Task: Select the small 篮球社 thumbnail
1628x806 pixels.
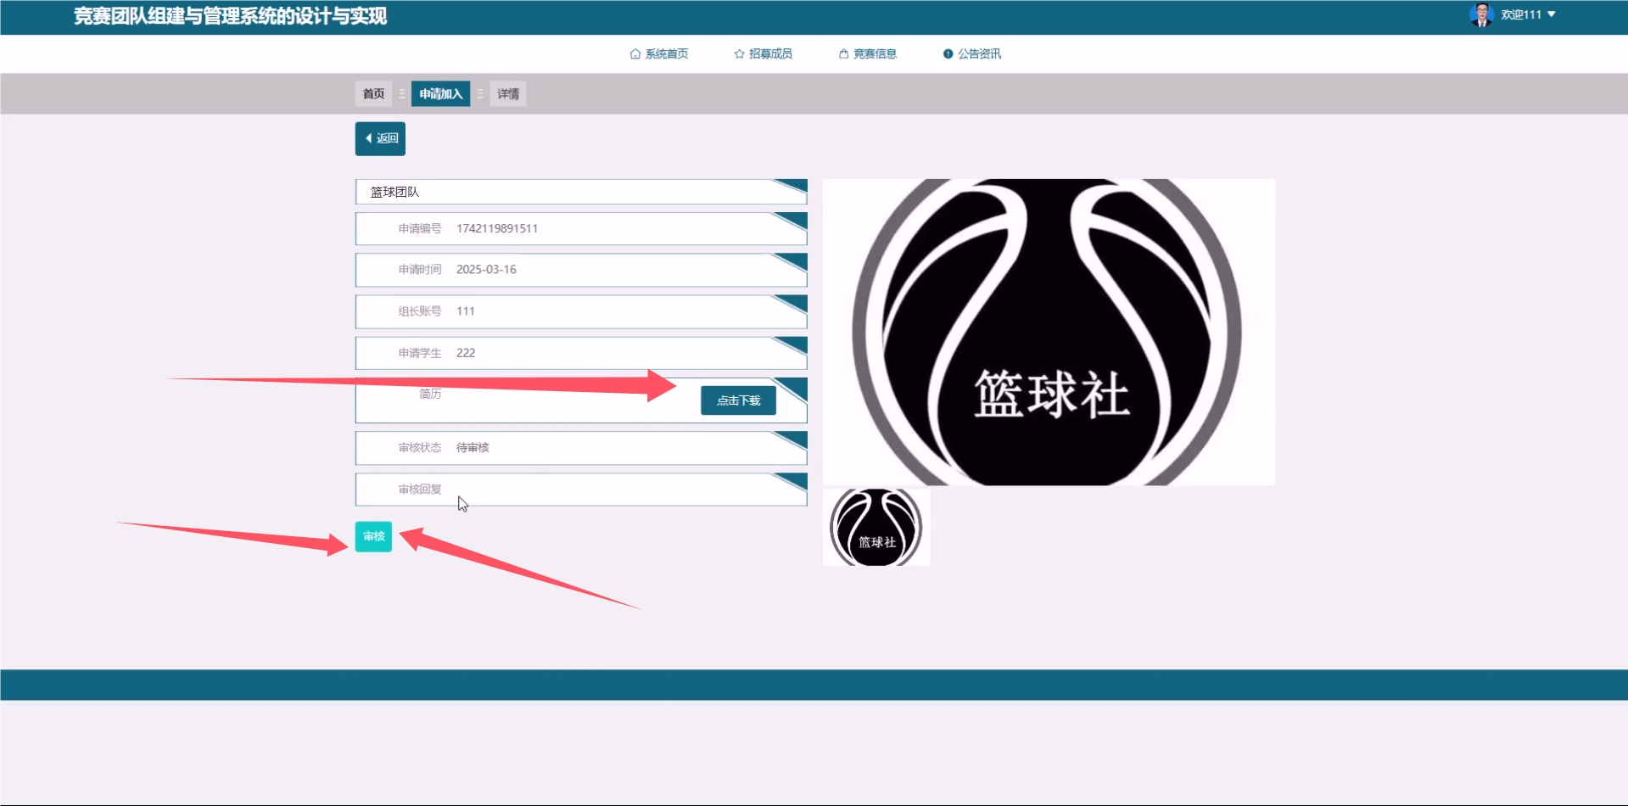Action: click(x=876, y=527)
